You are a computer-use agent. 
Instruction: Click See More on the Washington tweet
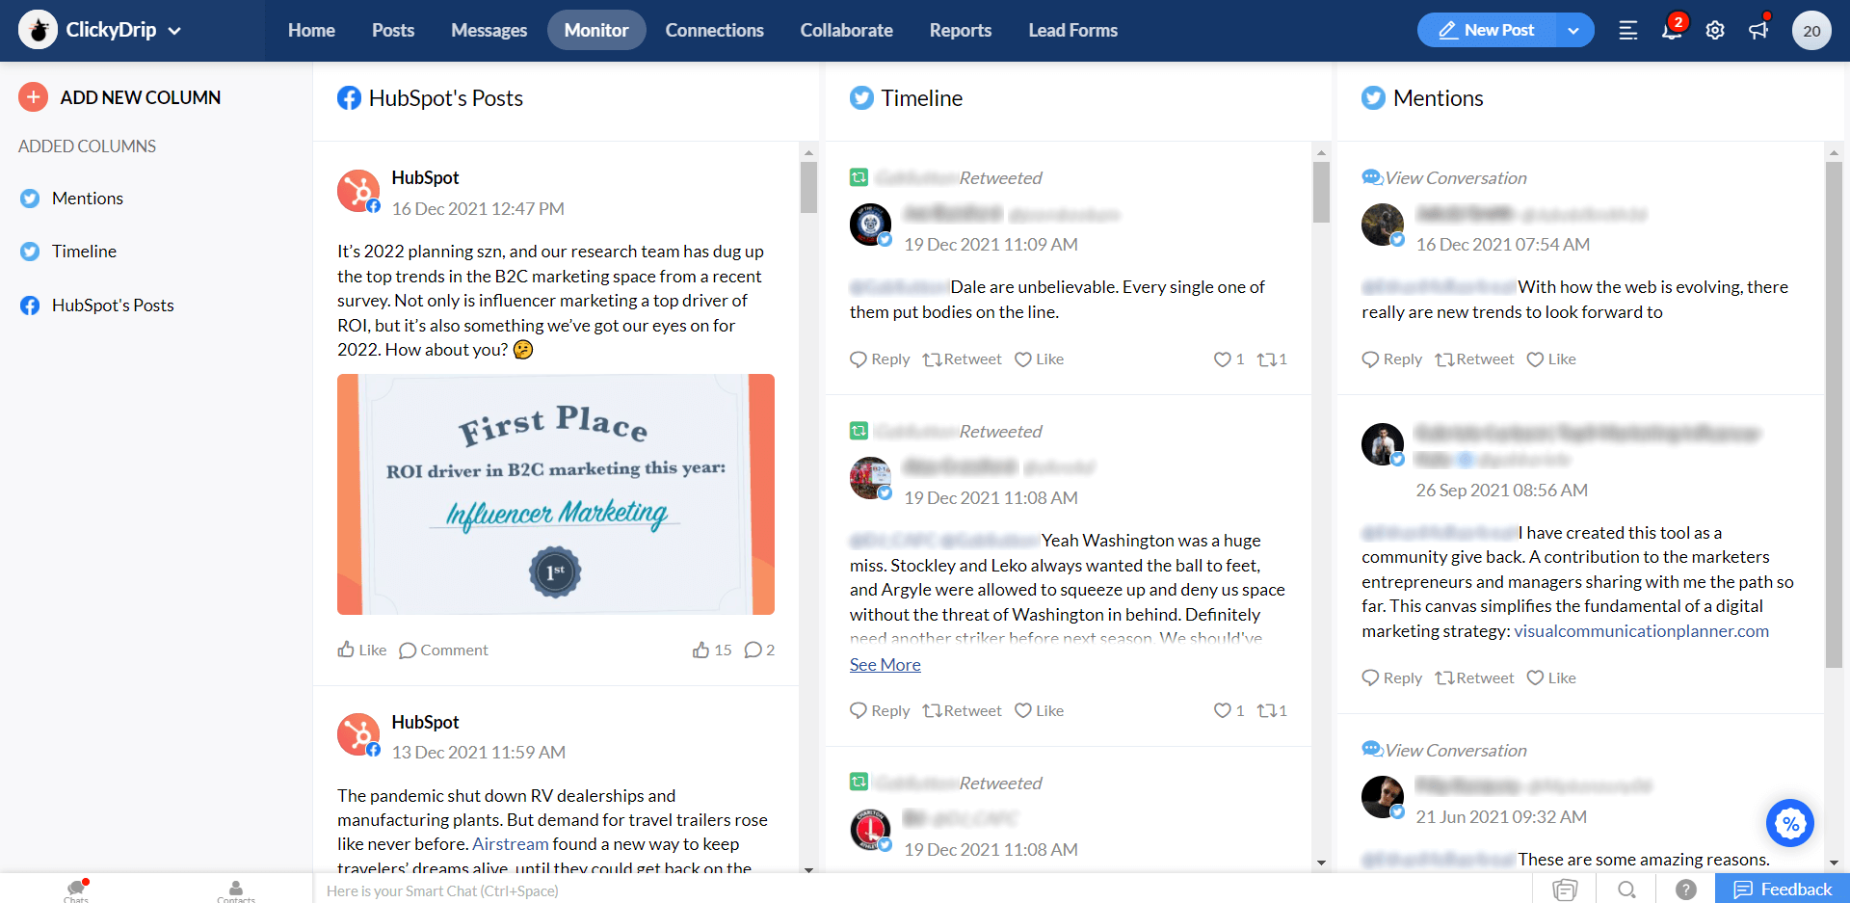pos(885,664)
